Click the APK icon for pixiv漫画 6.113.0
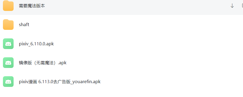The image size is (243, 97). click(8, 82)
